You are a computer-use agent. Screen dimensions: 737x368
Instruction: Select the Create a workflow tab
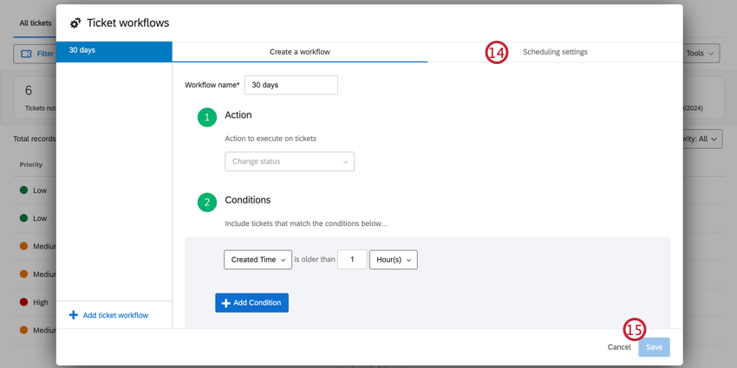299,52
